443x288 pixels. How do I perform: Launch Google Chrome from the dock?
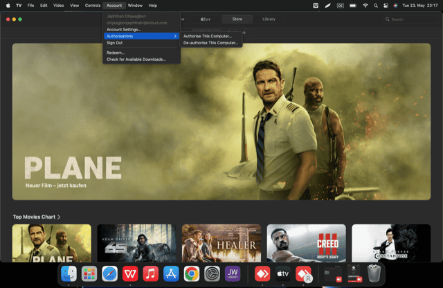point(192,273)
